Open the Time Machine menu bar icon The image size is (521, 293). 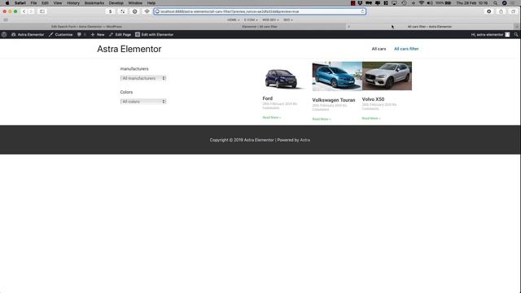pos(404,3)
